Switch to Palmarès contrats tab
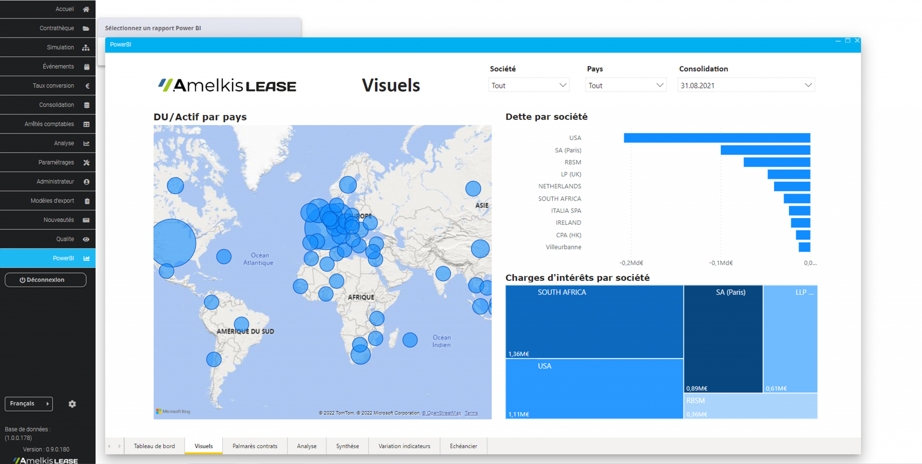 point(255,446)
